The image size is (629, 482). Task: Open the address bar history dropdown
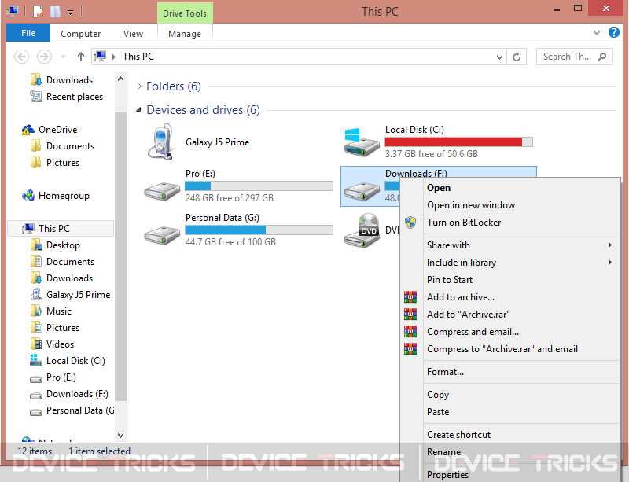point(499,57)
